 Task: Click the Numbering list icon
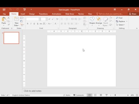67,19
